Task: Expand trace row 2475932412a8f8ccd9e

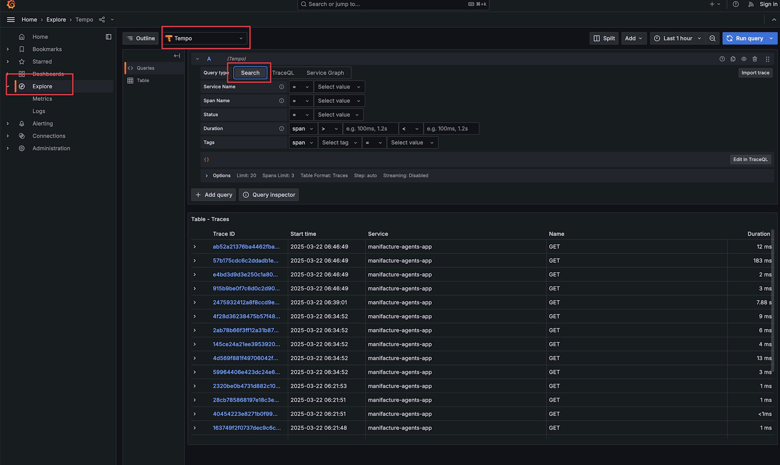Action: [x=195, y=302]
